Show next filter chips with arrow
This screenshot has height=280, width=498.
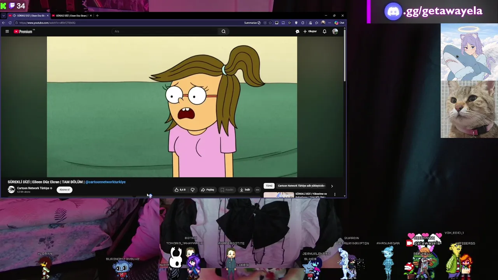click(332, 186)
